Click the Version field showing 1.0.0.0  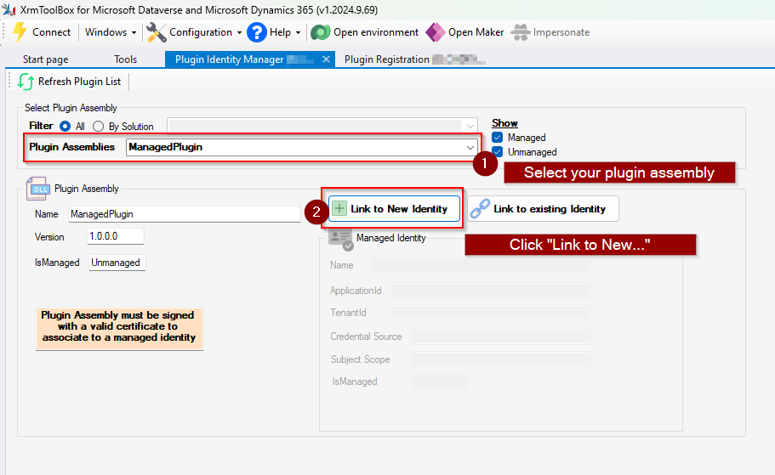[116, 236]
